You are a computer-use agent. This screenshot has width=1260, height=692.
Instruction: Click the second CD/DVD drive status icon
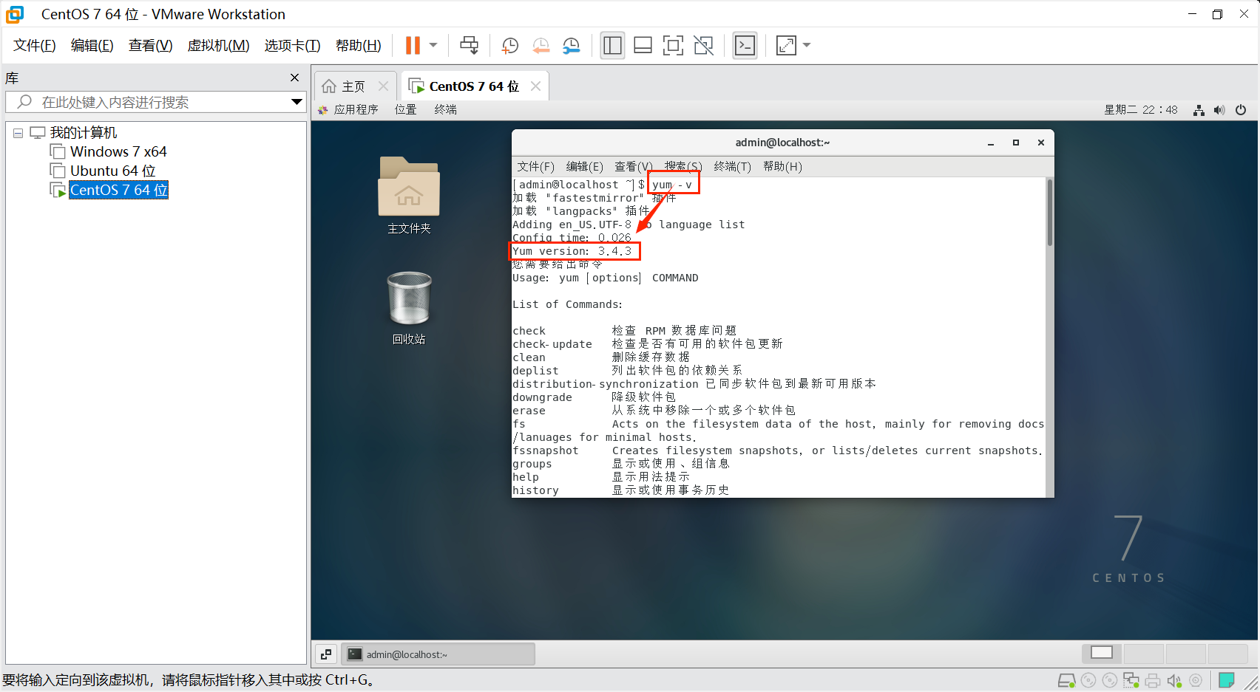click(x=1110, y=680)
